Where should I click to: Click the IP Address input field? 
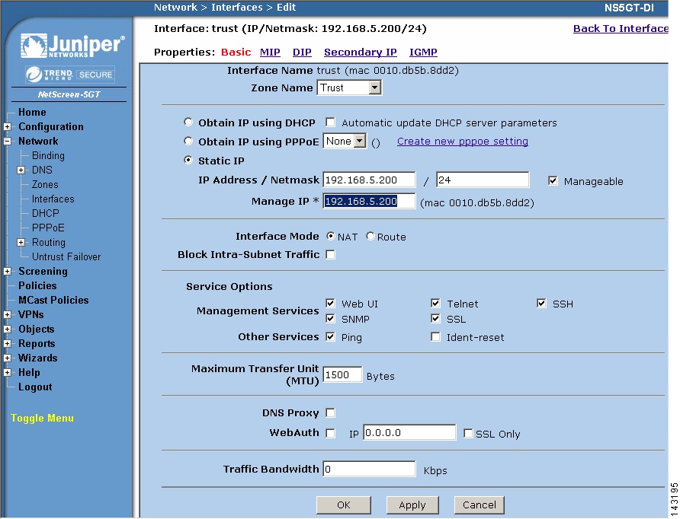pyautogui.click(x=369, y=180)
